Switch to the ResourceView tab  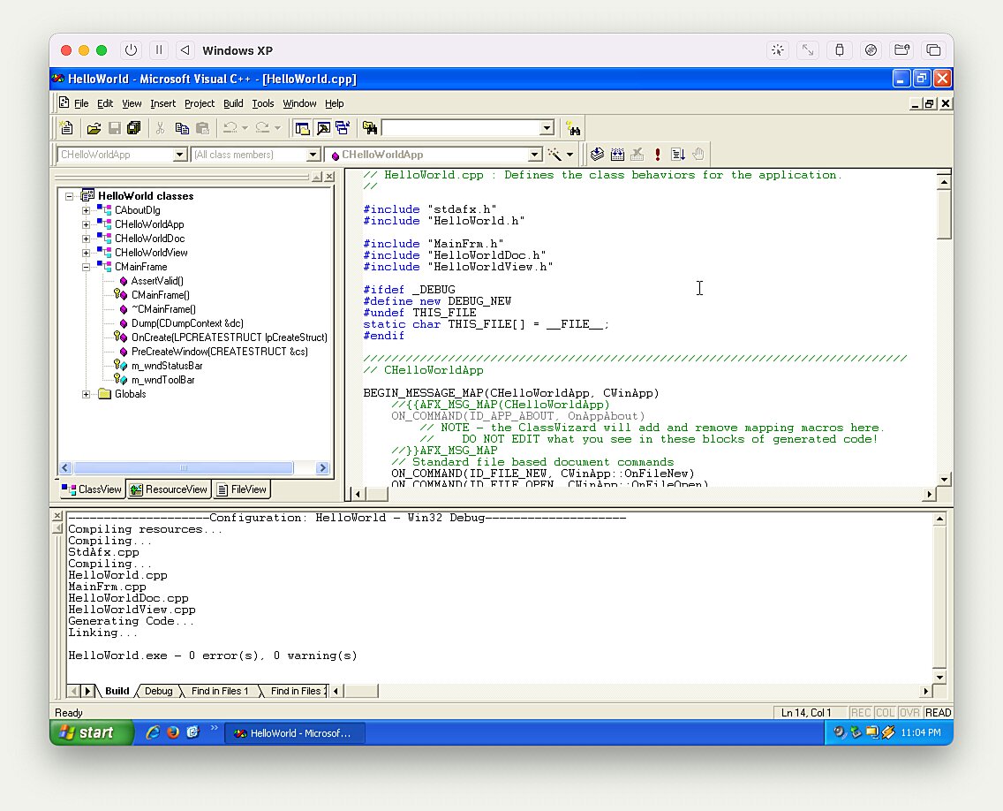[x=169, y=489]
